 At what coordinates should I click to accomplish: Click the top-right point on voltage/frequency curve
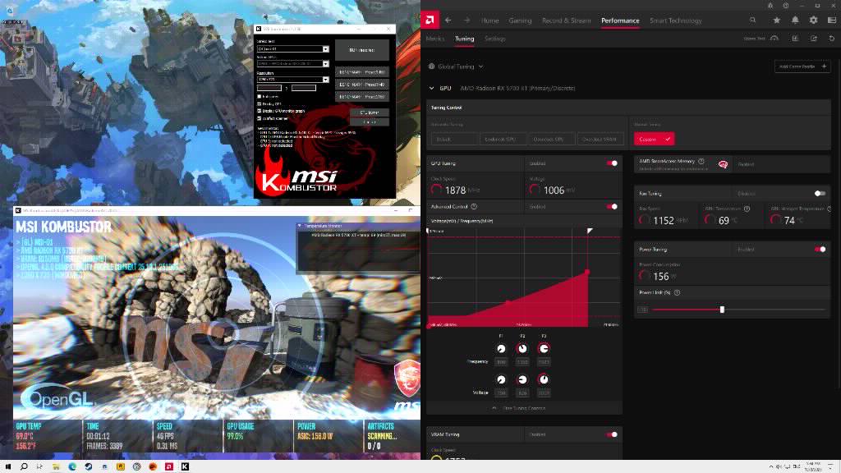[587, 273]
